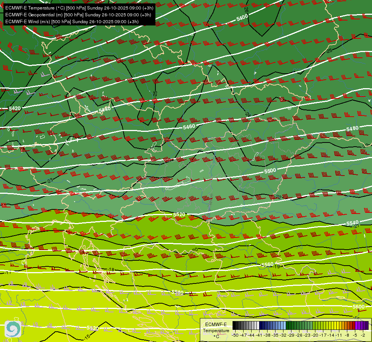The image size is (372, 342).
Task: Click the white swatch in temperature legend
Action: [x=258, y=325]
